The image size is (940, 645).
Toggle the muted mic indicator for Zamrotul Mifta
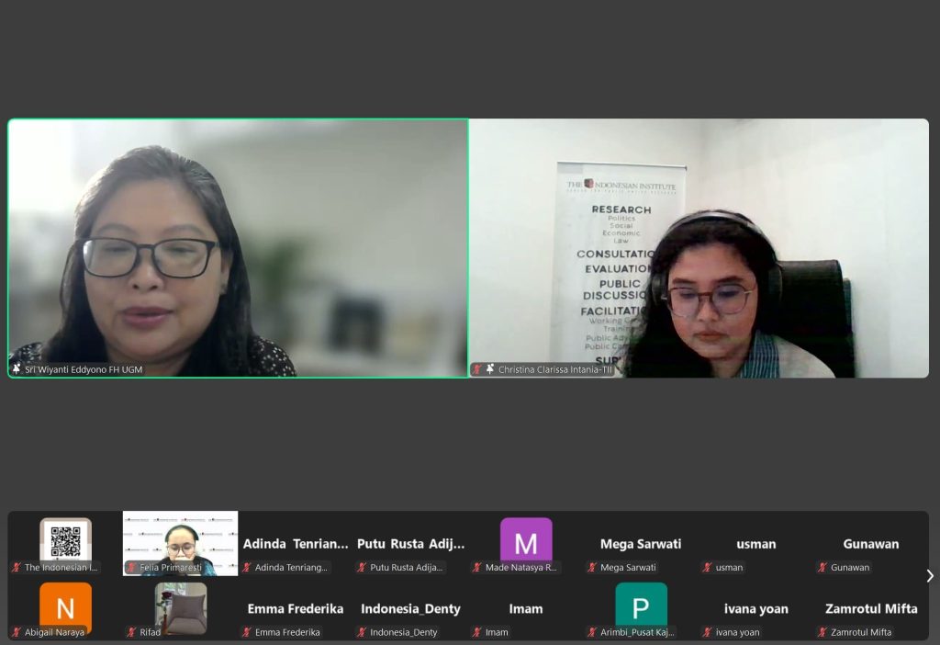pos(822,632)
